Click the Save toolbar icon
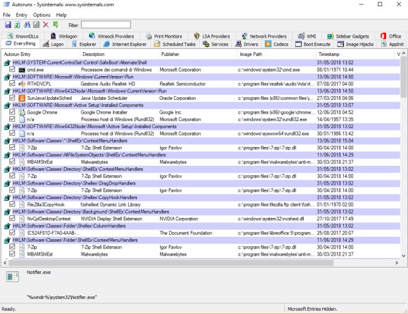Image resolution: width=408 pixels, height=314 pixels. coord(8,24)
